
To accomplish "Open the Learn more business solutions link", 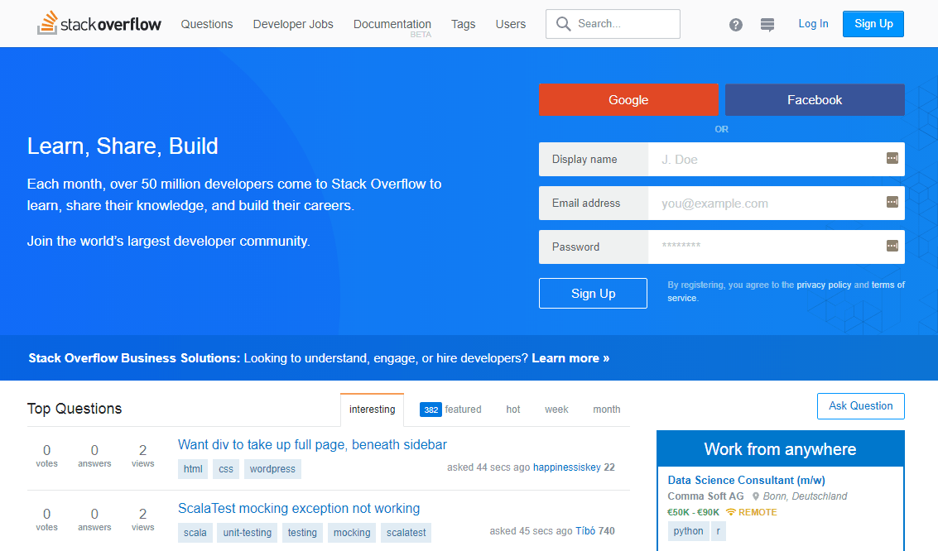I will pos(570,358).
